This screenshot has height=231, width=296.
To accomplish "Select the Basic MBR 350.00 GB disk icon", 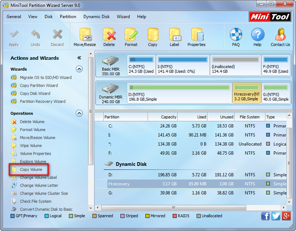I will (x=111, y=61).
